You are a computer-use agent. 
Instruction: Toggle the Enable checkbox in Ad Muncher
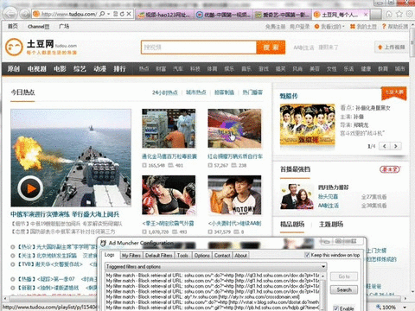[x=335, y=308]
